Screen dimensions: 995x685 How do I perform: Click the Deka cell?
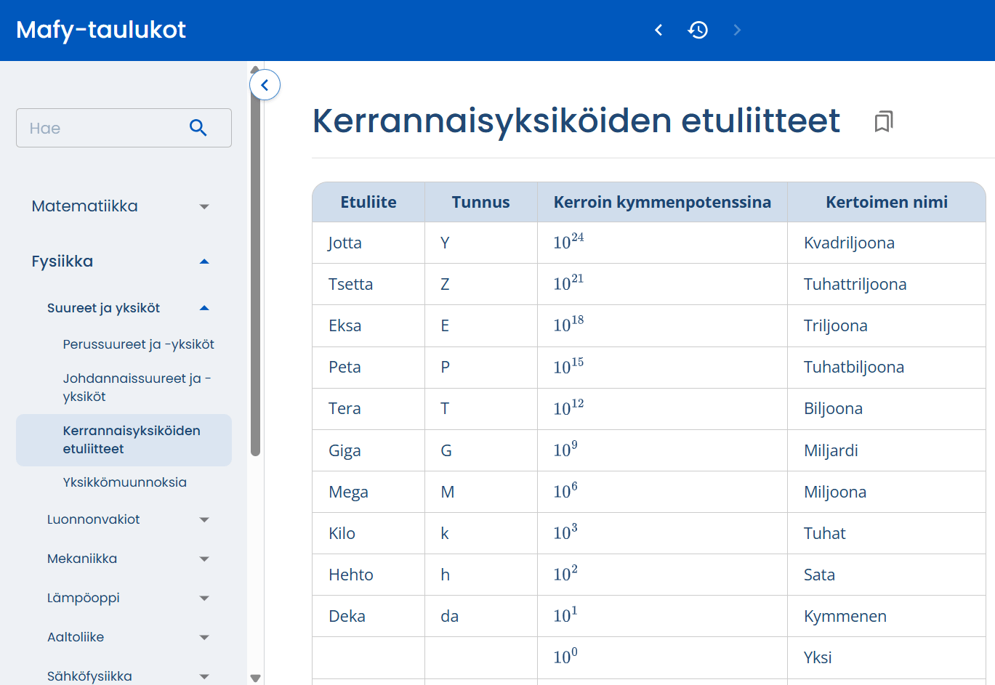pos(368,616)
